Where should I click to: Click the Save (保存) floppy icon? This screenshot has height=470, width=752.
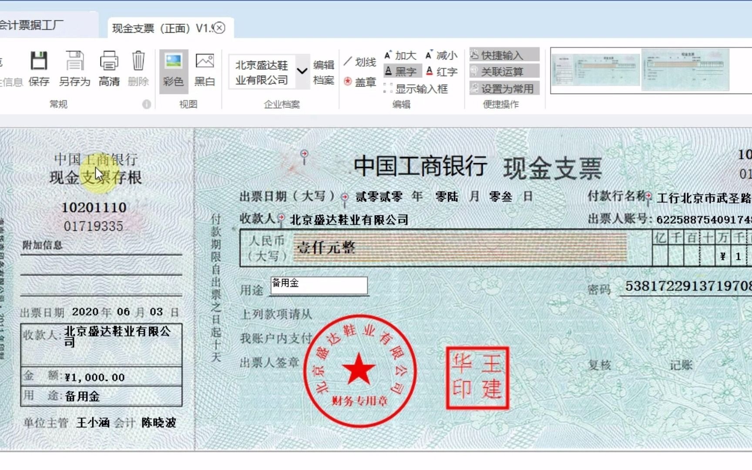(39, 61)
